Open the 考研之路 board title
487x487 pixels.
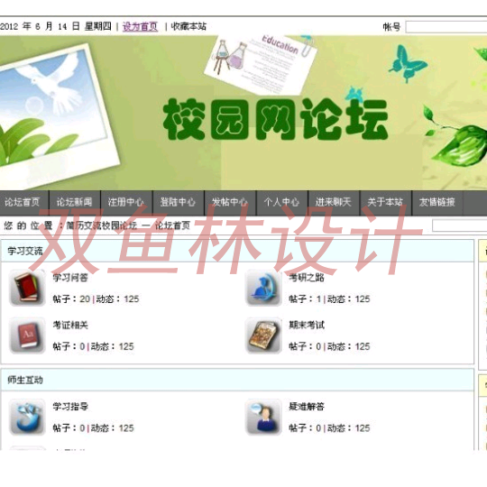click(307, 278)
